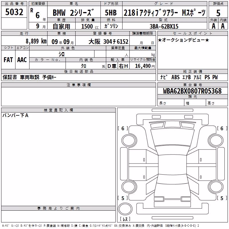Click the inspector note バンパー下A
Image resolution: width=229 pixels, height=229 pixels.
click(x=15, y=116)
